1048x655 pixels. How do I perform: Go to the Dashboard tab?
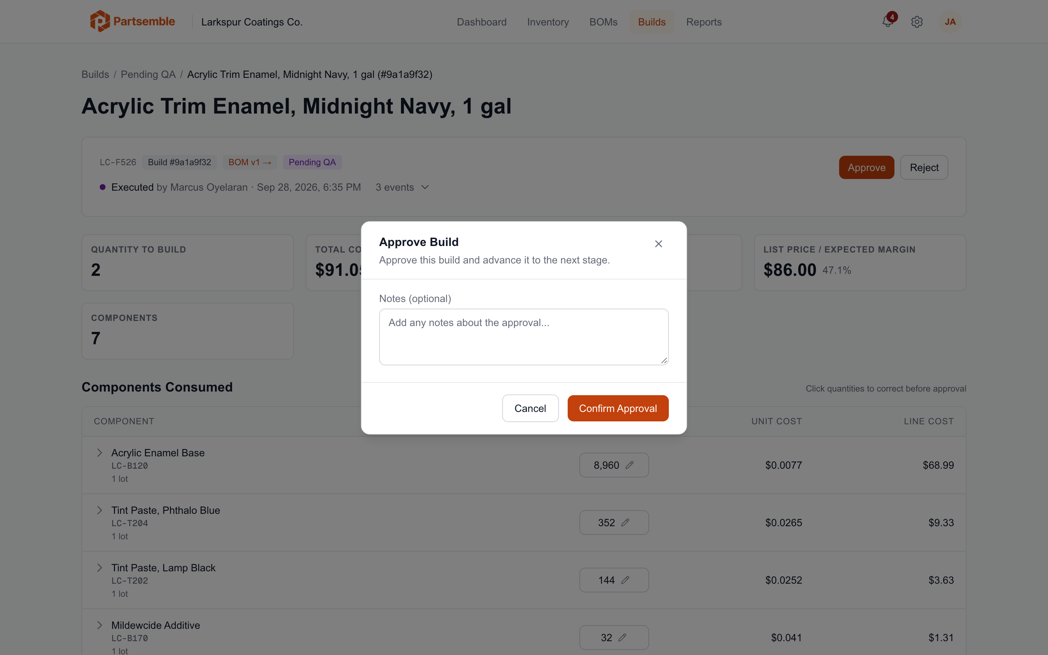pos(481,22)
